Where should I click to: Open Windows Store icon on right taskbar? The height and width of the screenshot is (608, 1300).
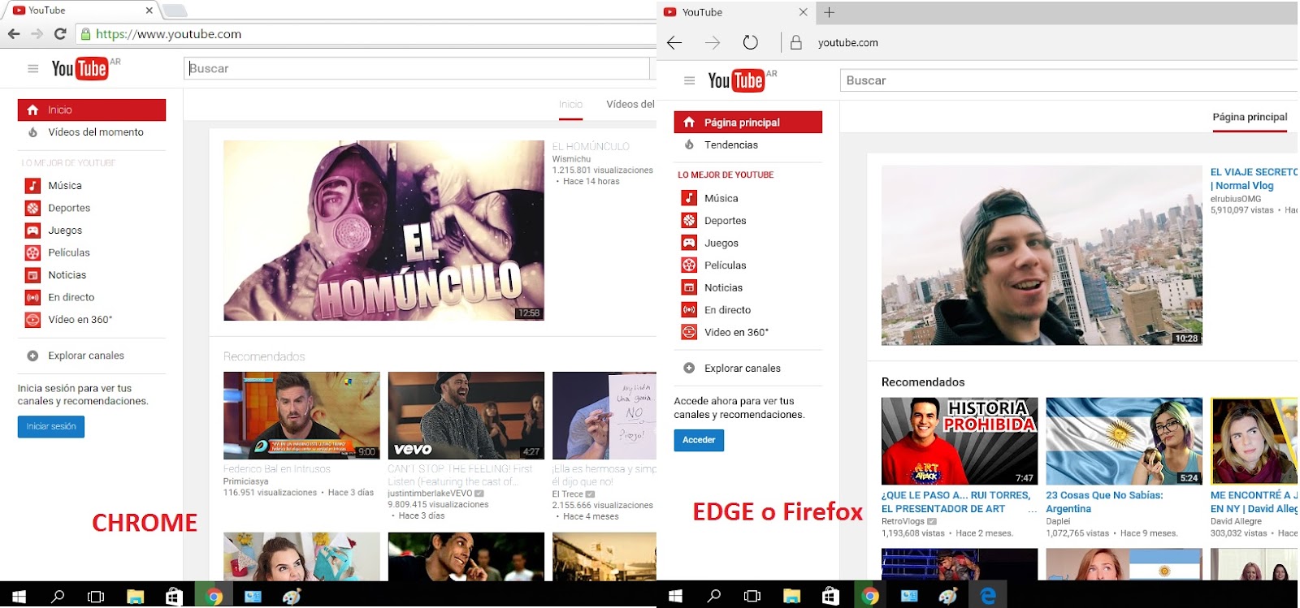tap(830, 597)
